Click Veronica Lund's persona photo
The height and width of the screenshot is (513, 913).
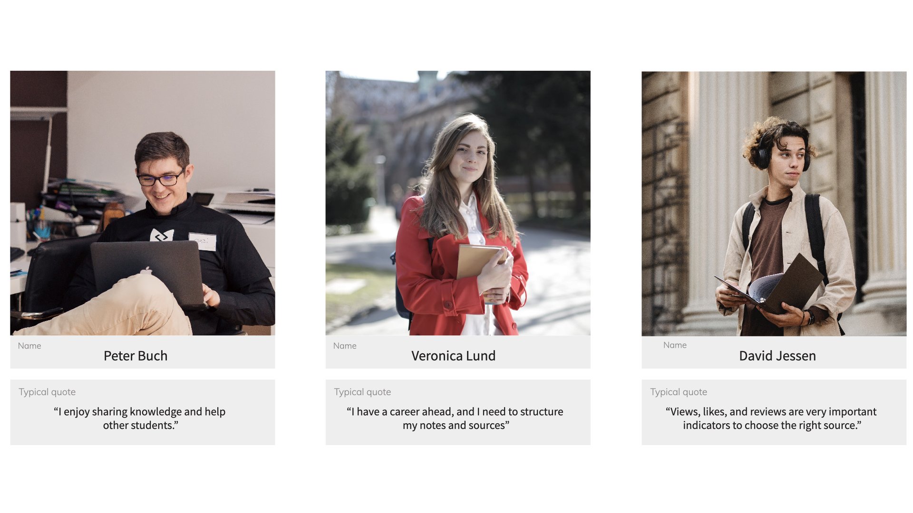tap(458, 203)
